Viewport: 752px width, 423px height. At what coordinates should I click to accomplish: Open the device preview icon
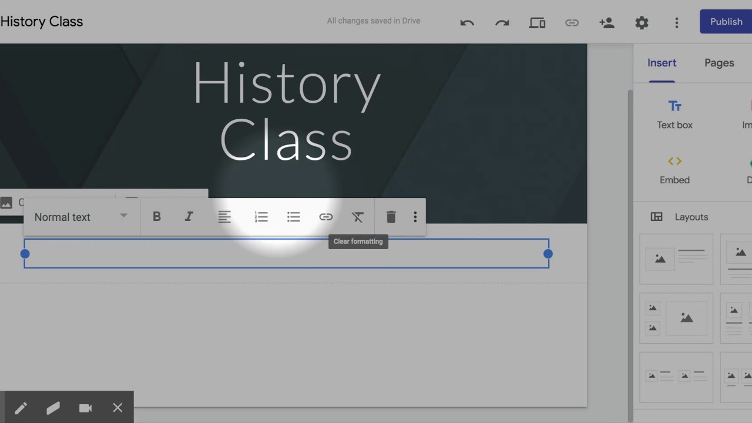pos(537,23)
